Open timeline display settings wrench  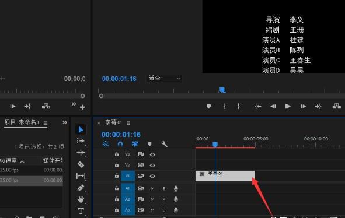[165, 144]
